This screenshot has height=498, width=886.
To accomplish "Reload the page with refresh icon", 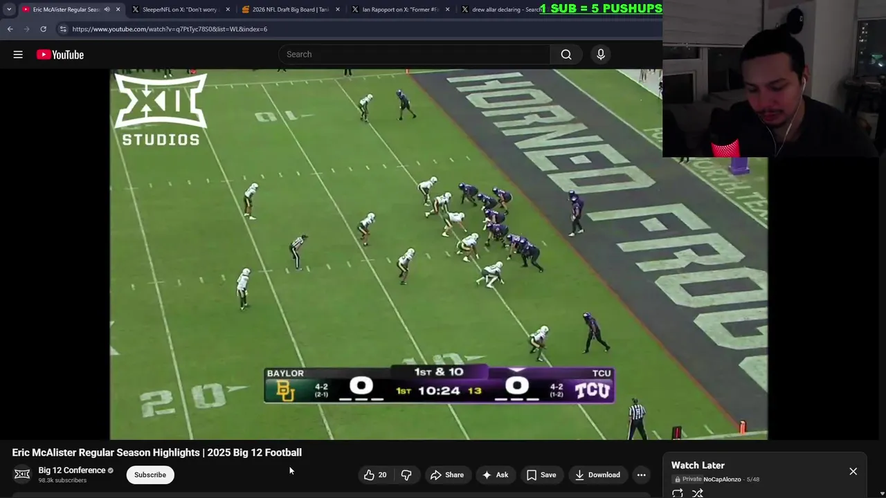I will (x=43, y=29).
